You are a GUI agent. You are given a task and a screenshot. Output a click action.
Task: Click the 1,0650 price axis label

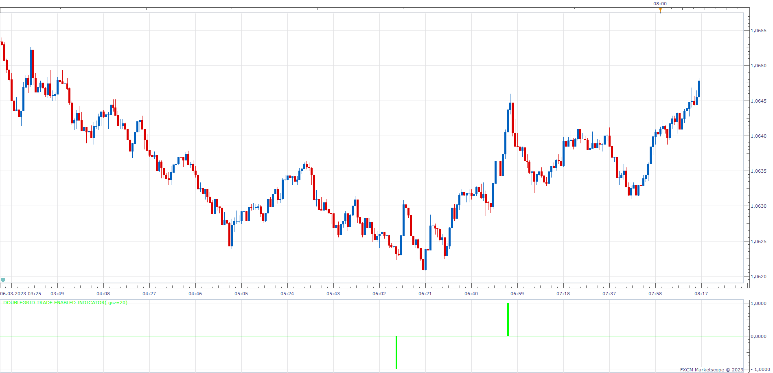click(x=758, y=66)
